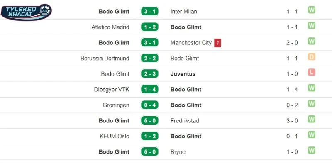Open the 2 - 2 score for Borussia Dortmund
This screenshot has width=332, height=166.
(149, 59)
